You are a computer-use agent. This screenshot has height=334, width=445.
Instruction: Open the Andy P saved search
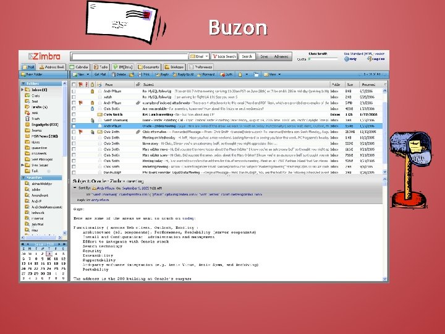tap(33, 201)
